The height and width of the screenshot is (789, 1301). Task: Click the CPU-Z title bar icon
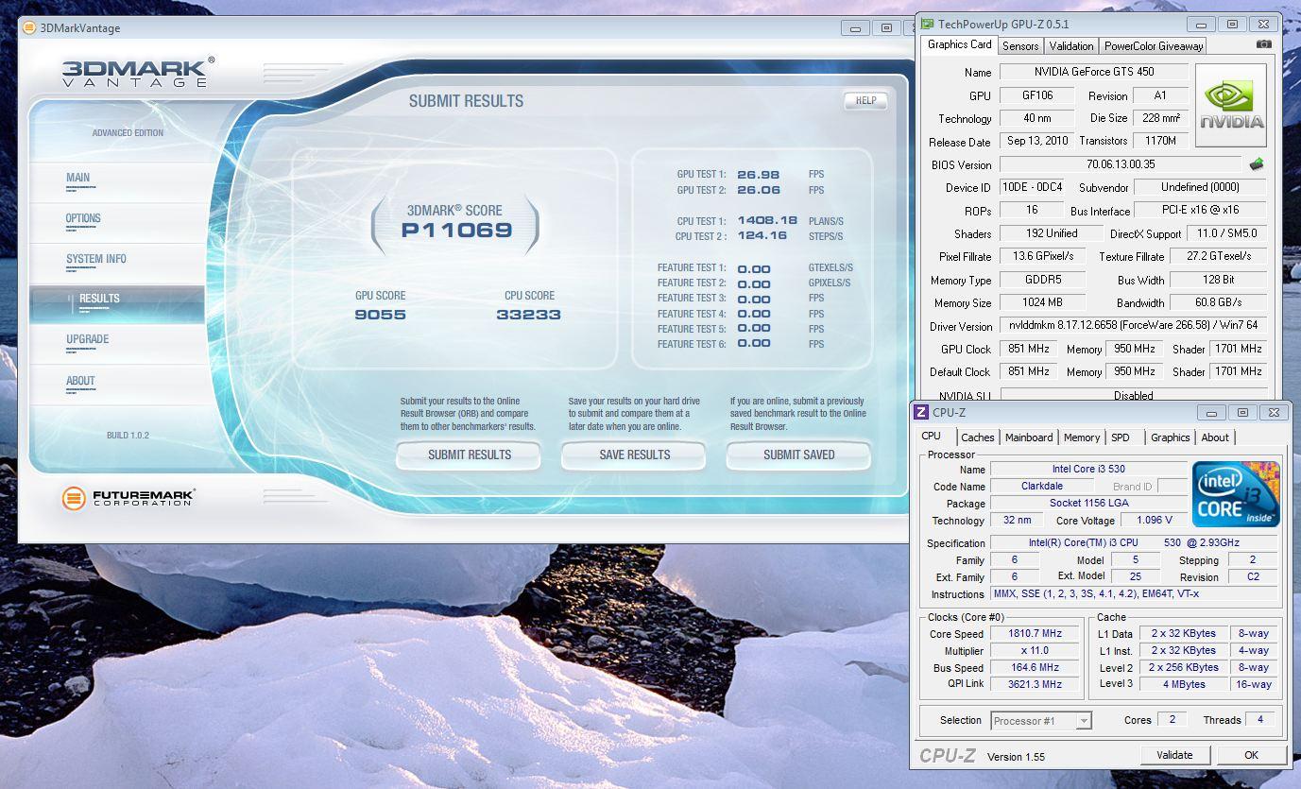pyautogui.click(x=921, y=412)
